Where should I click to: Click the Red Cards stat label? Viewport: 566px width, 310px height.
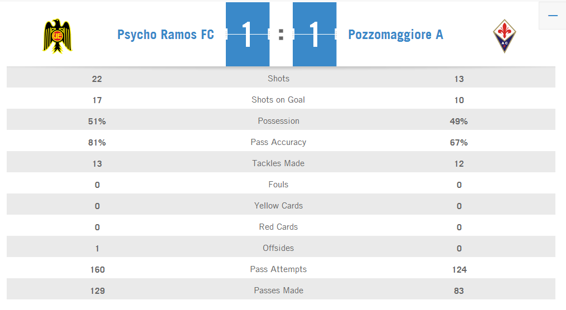(x=278, y=227)
